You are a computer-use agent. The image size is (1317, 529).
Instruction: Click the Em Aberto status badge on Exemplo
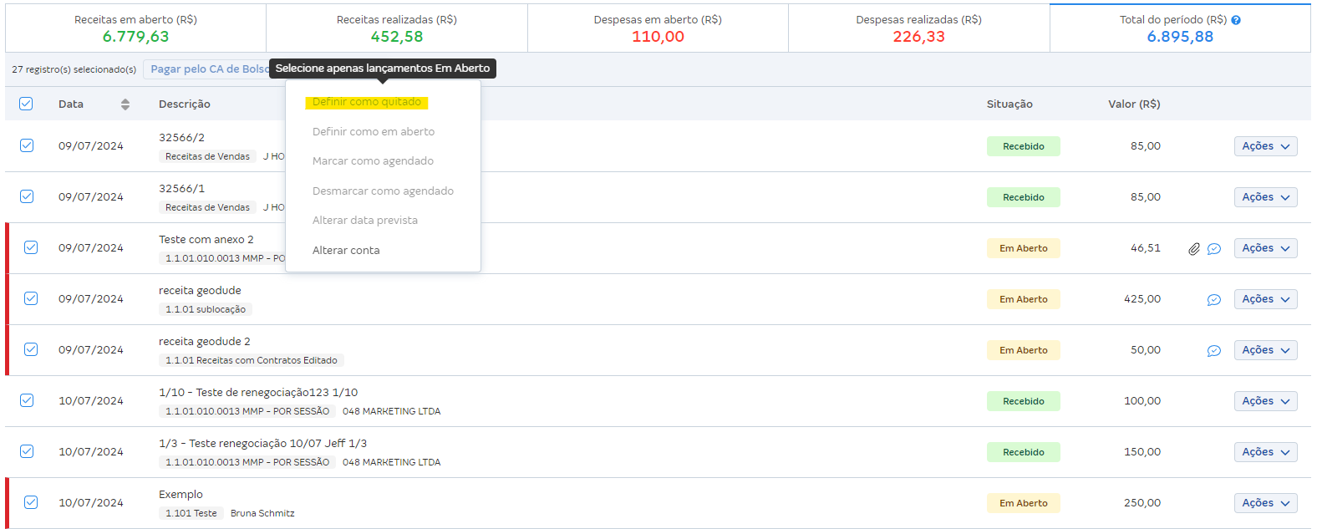coord(1023,503)
